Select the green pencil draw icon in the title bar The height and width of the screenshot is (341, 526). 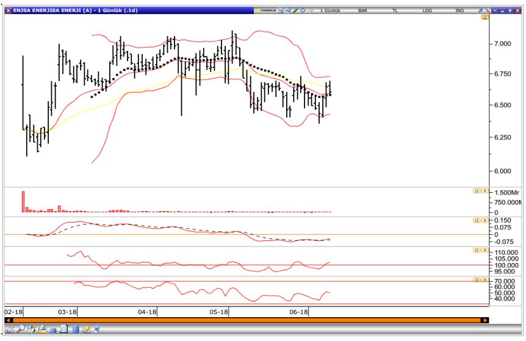[x=295, y=10]
